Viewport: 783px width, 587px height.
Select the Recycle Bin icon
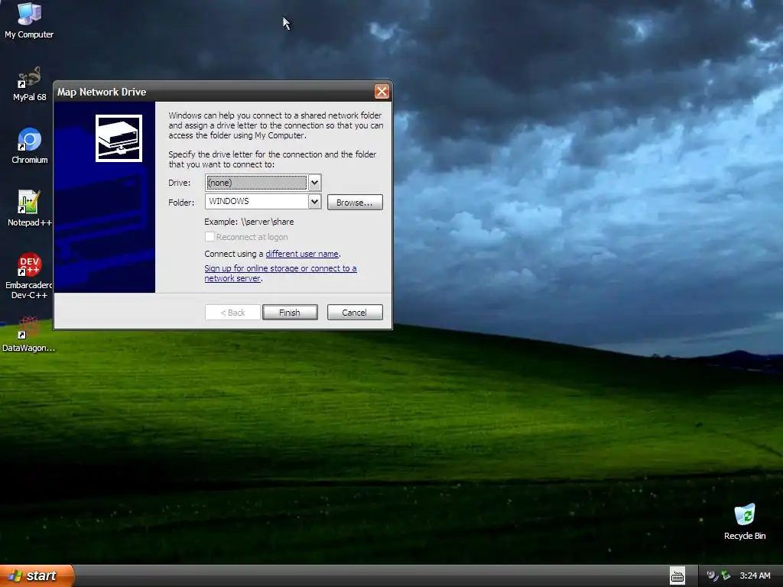(x=745, y=521)
